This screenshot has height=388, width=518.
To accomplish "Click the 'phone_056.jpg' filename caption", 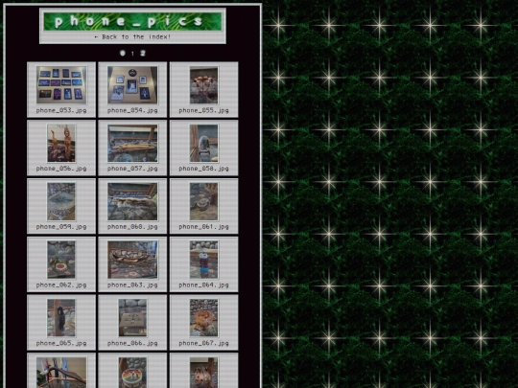I will pos(61,169).
